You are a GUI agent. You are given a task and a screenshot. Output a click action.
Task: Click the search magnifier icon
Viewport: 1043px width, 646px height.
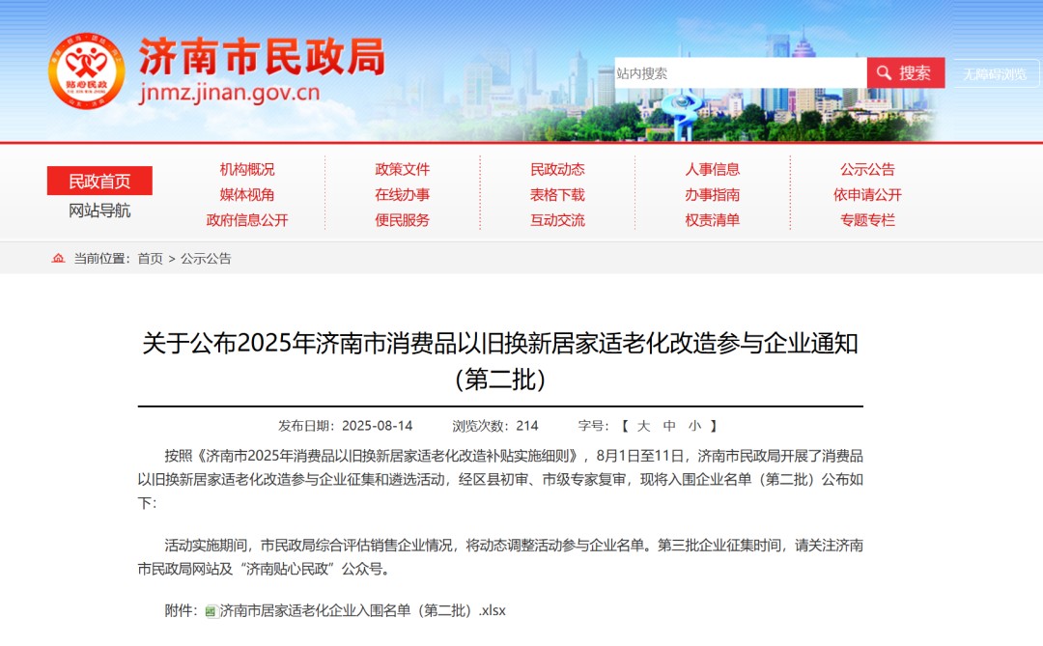coord(883,72)
